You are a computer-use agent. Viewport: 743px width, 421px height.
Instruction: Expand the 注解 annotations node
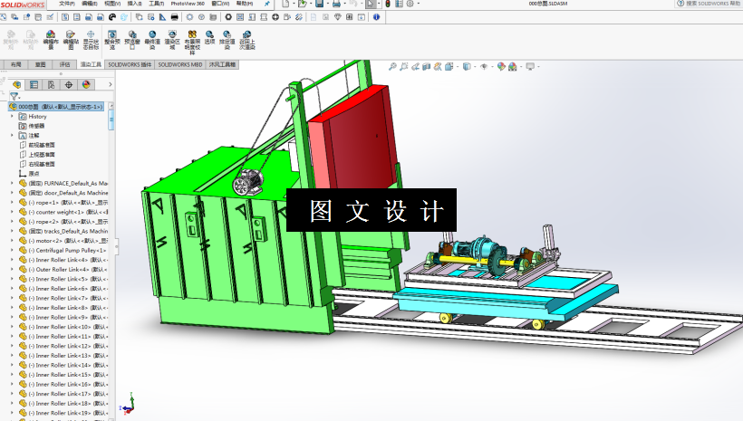click(x=13, y=136)
